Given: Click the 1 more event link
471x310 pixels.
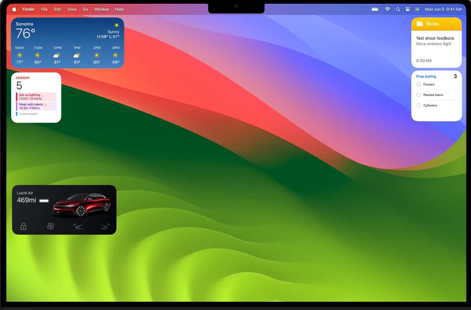Looking at the screenshot, I should pyautogui.click(x=28, y=114).
